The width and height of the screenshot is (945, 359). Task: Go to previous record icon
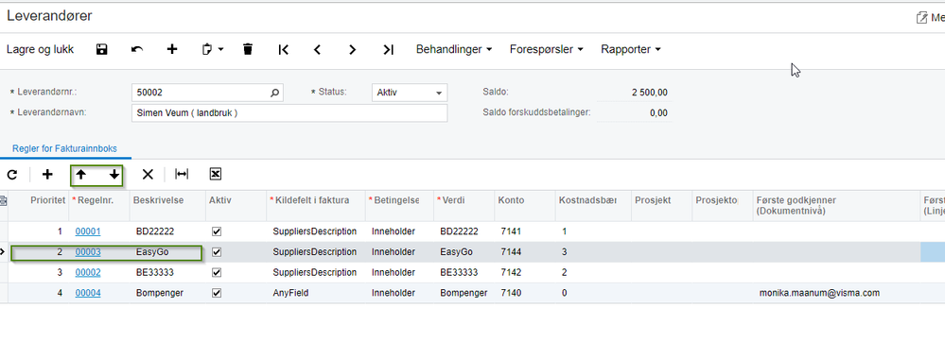click(x=318, y=49)
